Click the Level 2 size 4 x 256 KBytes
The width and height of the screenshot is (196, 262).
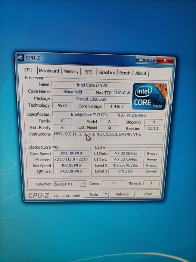click(125, 165)
